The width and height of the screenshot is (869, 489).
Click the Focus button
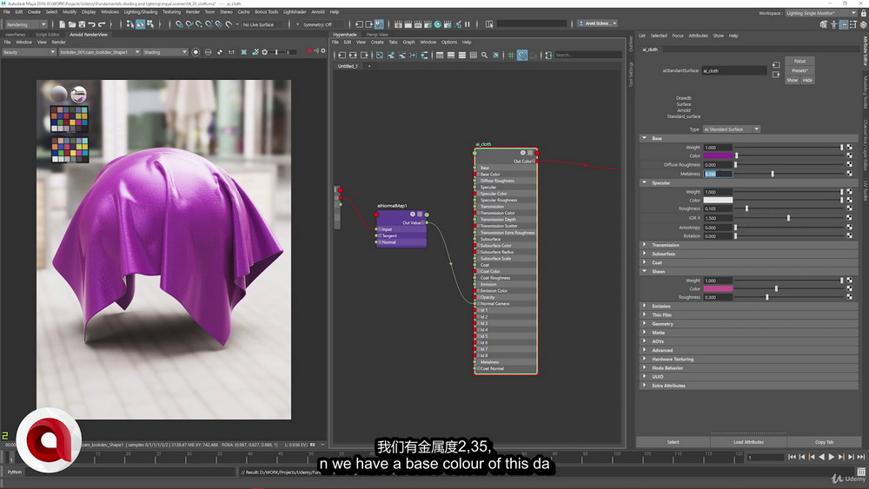[x=799, y=61]
